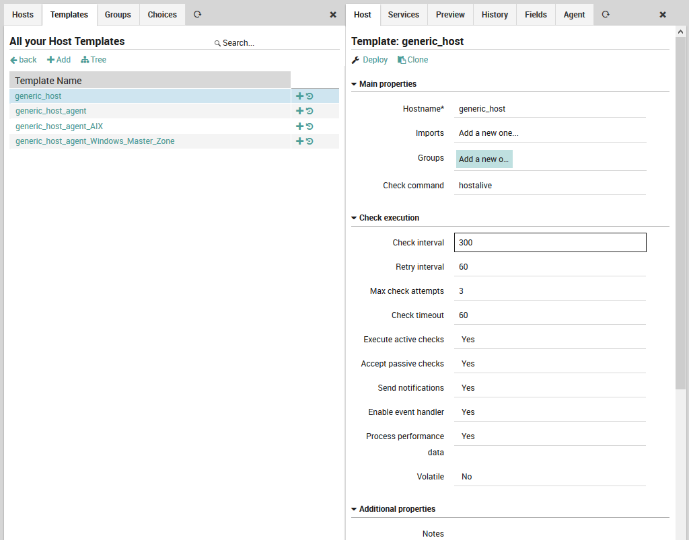Screen dimensions: 689x540
Task: Click the Add plus icon to create a template
Action: [x=50, y=60]
